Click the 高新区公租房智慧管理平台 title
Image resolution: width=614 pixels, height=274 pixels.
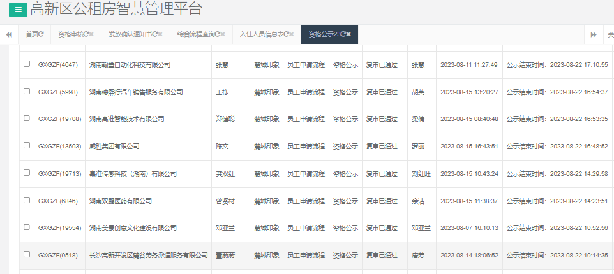(x=116, y=10)
